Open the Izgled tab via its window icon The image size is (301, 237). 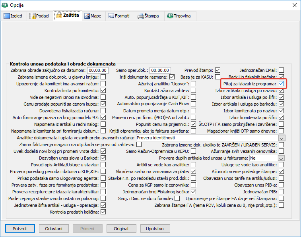pyautogui.click(x=6, y=16)
